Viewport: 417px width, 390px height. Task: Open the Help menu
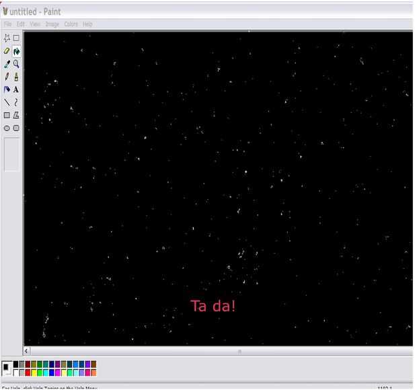[x=87, y=24]
